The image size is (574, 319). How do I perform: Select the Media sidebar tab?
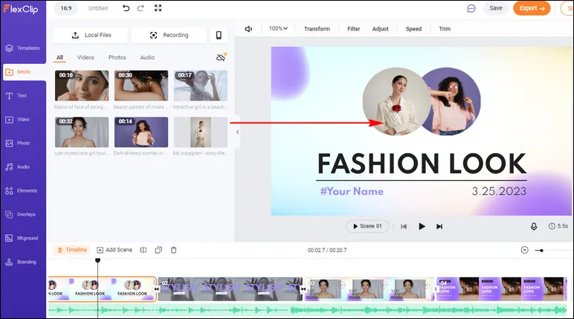(24, 72)
